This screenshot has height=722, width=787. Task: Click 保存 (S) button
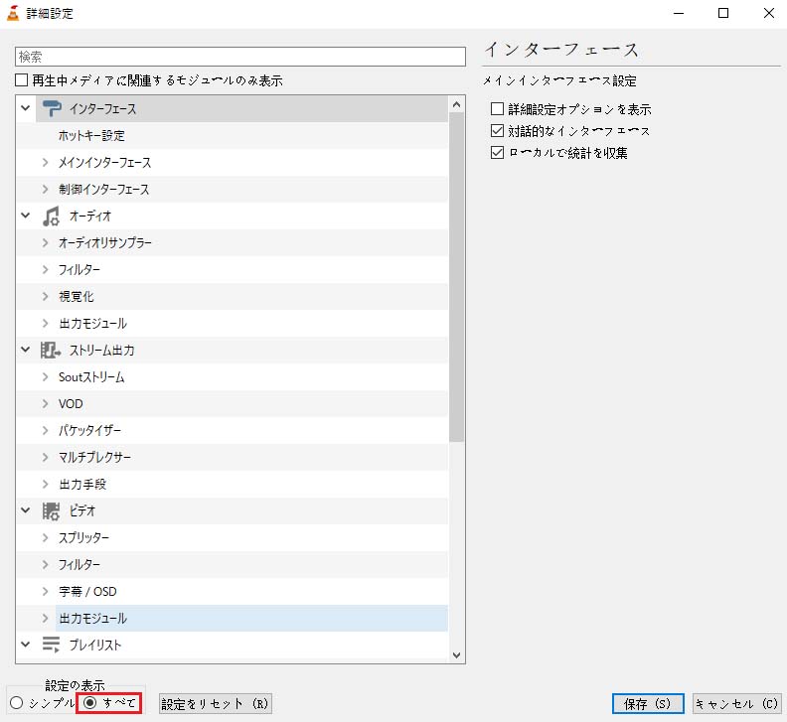tap(648, 703)
